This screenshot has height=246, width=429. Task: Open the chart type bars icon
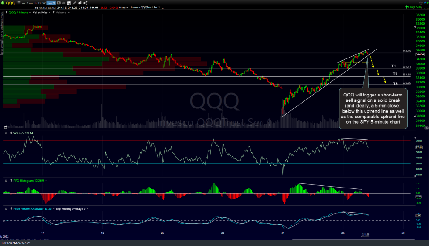pos(63,3)
